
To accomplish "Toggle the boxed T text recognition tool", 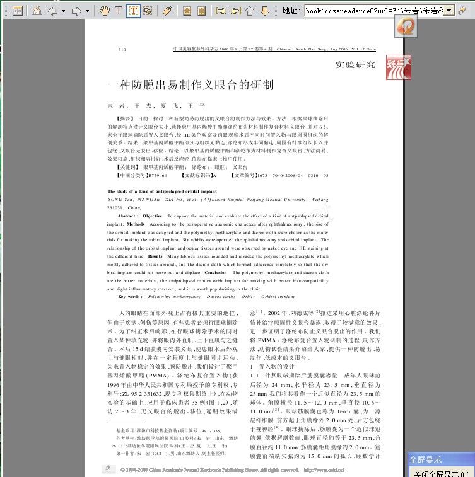I will [133, 11].
